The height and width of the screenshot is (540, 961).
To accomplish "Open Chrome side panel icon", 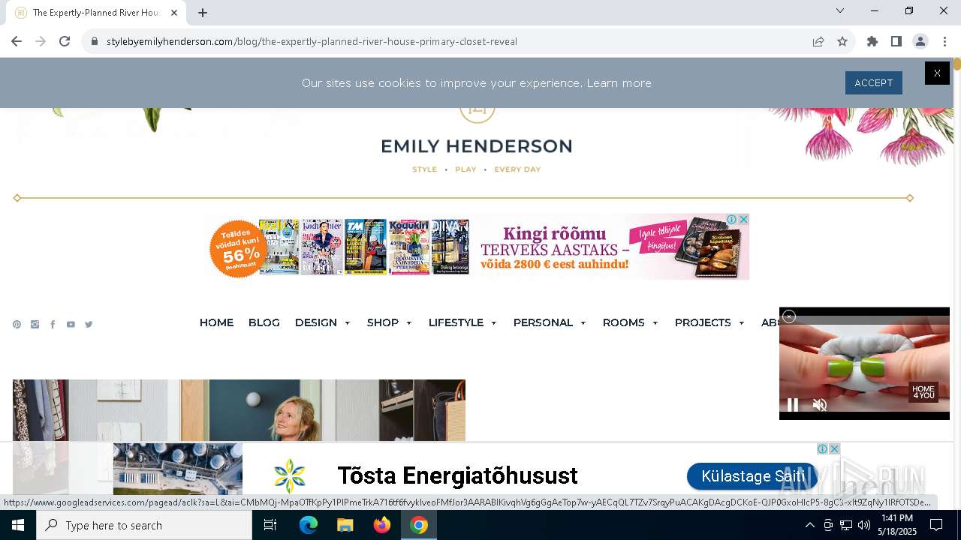I will coord(896,41).
